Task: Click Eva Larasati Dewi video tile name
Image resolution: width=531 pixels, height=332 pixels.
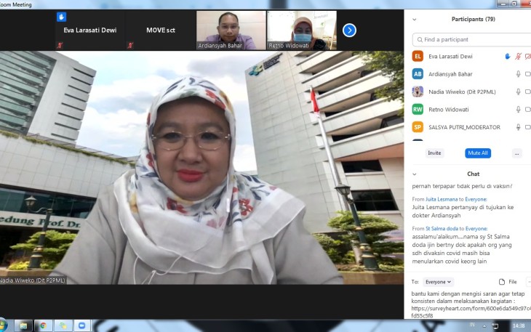Action: click(90, 30)
